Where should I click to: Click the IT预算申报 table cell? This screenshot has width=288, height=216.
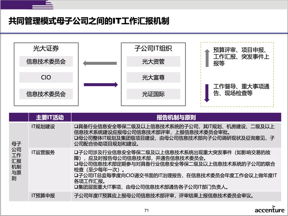coord(50,196)
